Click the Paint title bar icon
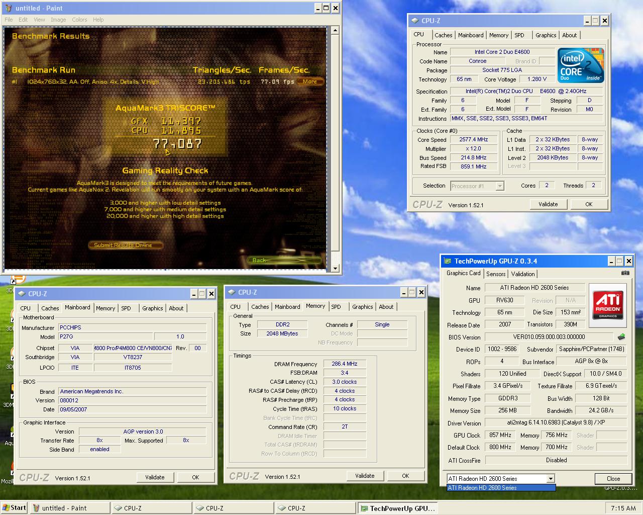 tap(9, 8)
